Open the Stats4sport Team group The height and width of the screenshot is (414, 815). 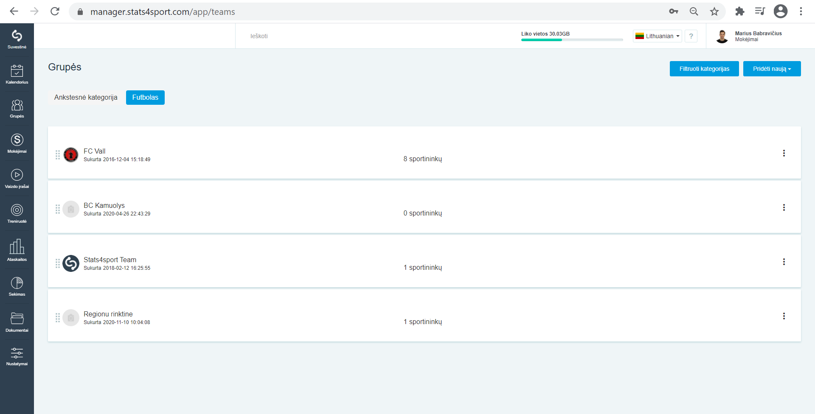[110, 260]
